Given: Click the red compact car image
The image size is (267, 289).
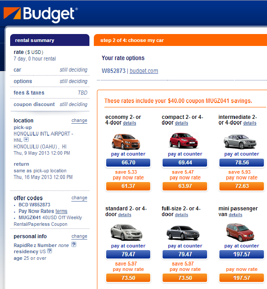Looking at the screenshot, I should tap(184, 141).
